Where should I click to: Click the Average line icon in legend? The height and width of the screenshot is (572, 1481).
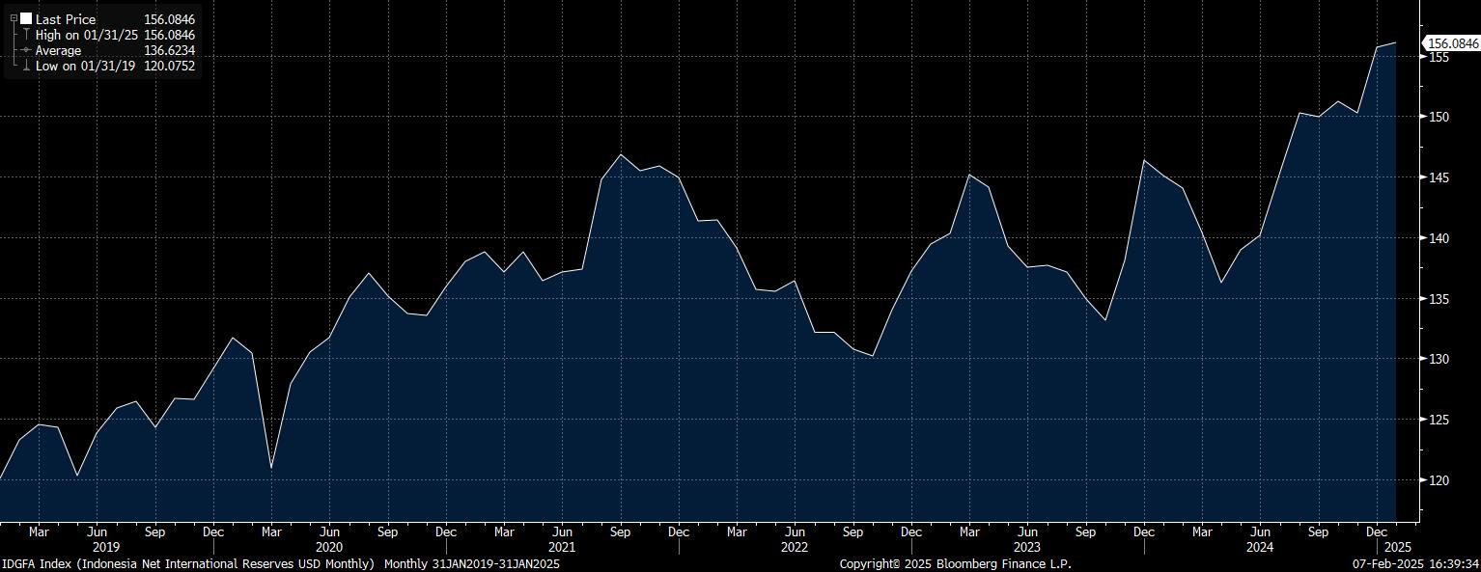26,50
